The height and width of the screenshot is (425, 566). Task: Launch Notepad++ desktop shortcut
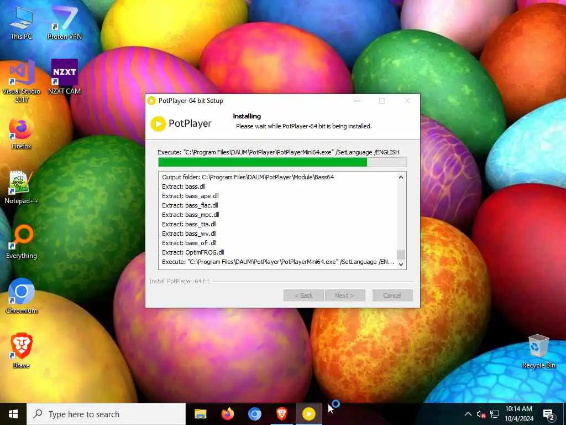coord(21,187)
